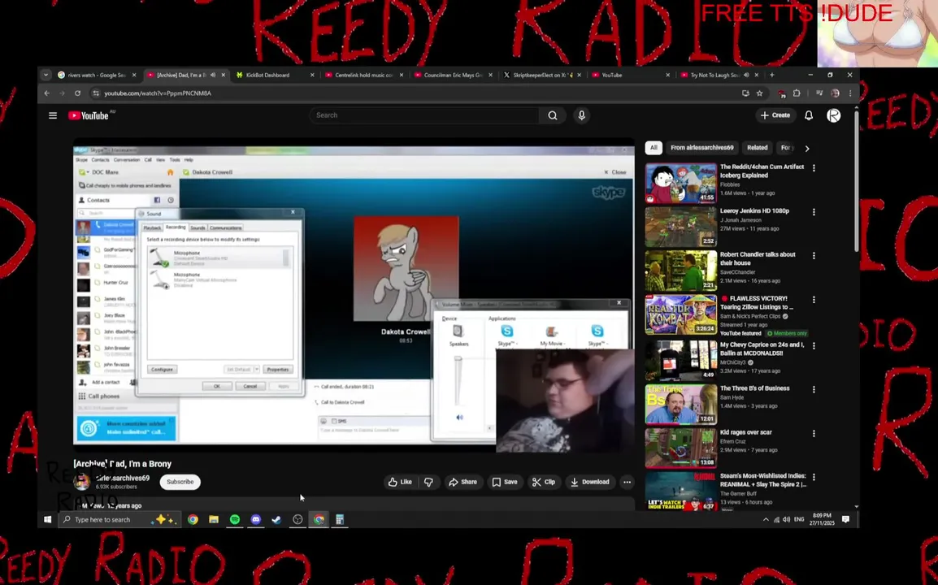
Task: Open the tab search dropdown chevron
Action: tap(46, 75)
